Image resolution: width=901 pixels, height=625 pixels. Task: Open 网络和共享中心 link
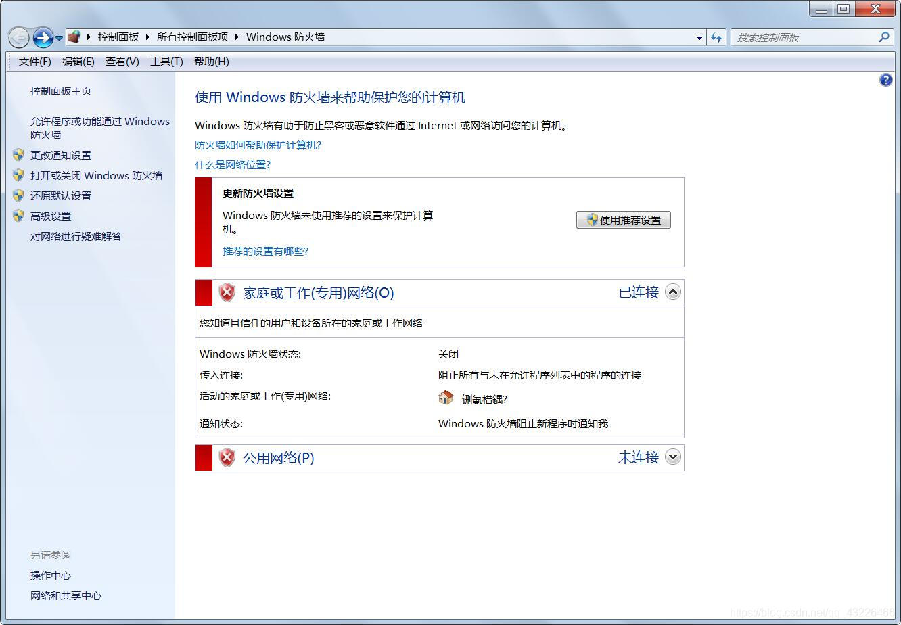click(x=66, y=596)
